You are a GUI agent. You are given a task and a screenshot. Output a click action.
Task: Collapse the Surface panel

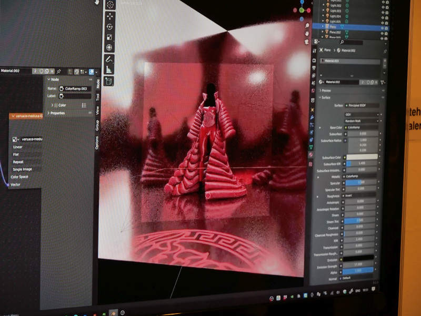[x=325, y=97]
